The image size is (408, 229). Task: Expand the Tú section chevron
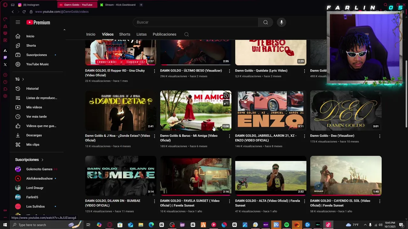pyautogui.click(x=23, y=79)
